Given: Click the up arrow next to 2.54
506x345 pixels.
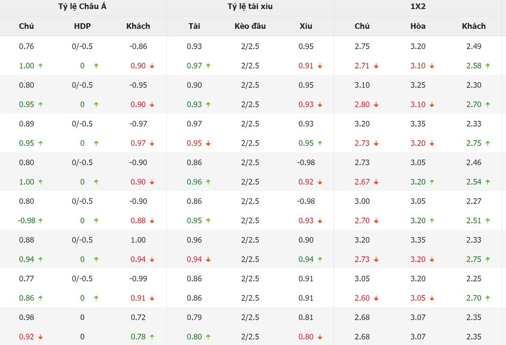Looking at the screenshot, I should coord(487,182).
